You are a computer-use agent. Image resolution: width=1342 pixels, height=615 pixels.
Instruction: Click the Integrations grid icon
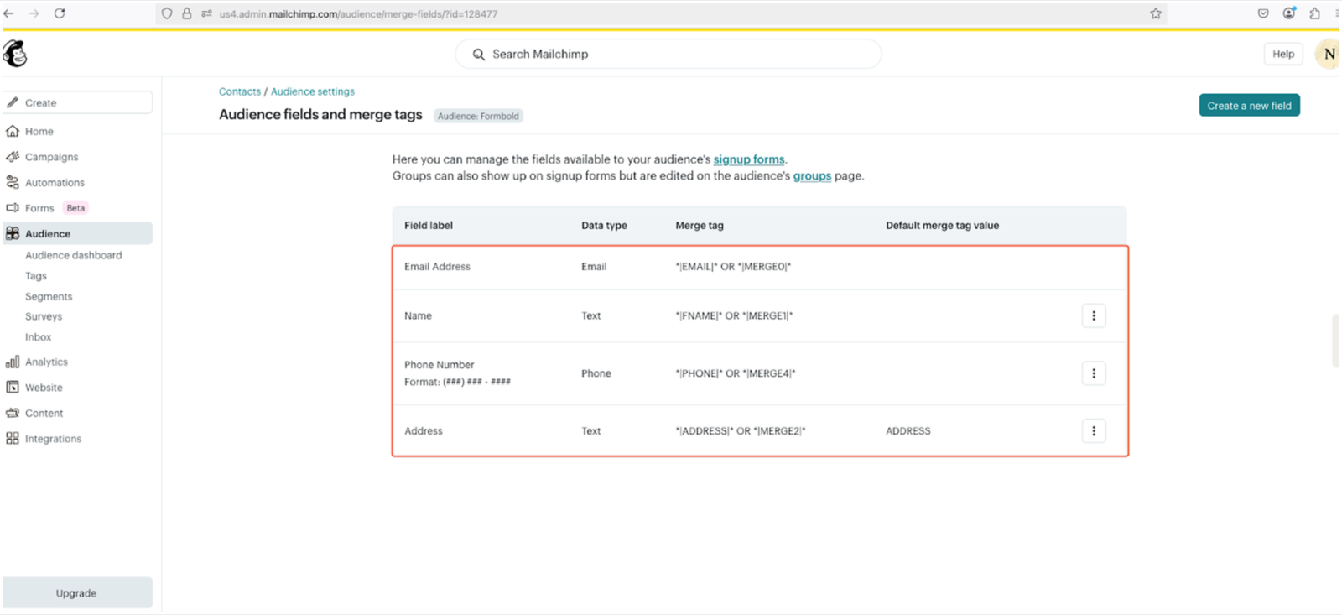[x=13, y=438]
